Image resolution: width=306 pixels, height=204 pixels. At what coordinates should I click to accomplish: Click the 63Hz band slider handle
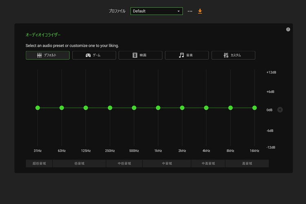(62, 108)
